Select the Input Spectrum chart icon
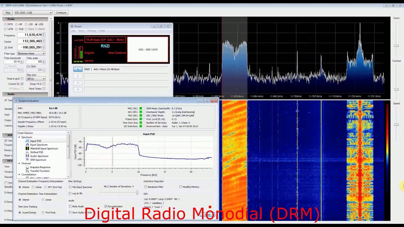404x227 pixels. (27, 145)
